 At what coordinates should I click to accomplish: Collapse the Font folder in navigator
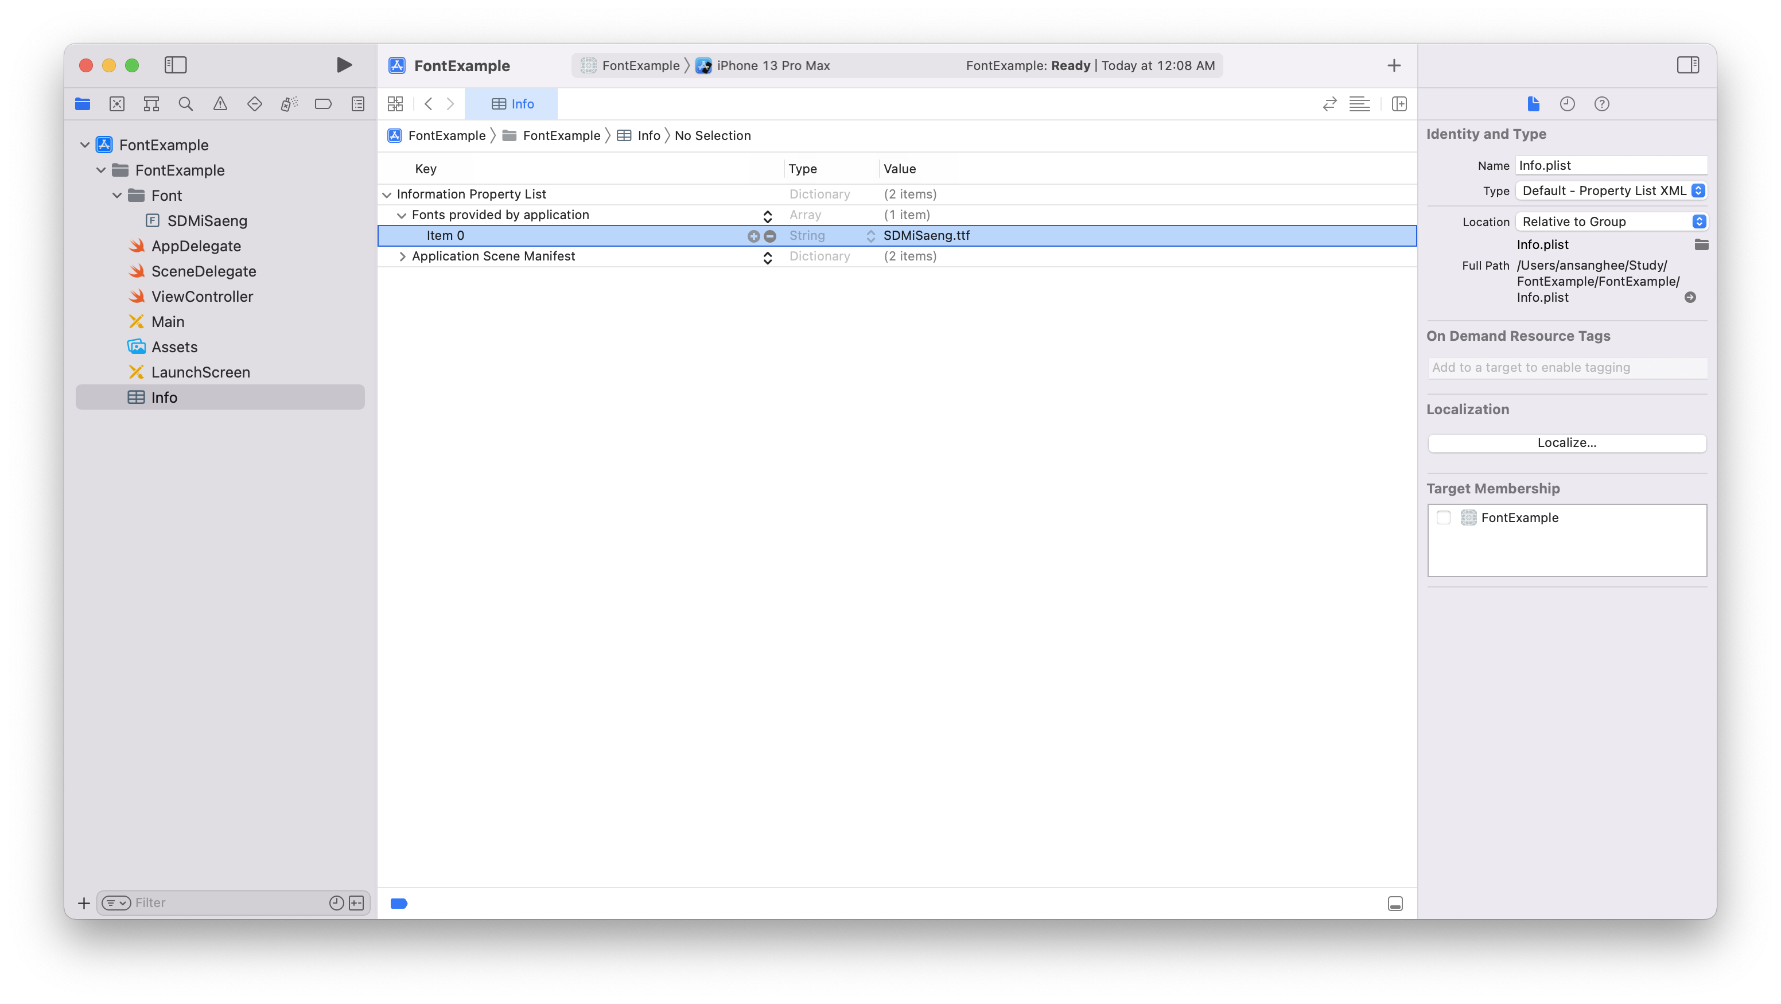(x=117, y=196)
